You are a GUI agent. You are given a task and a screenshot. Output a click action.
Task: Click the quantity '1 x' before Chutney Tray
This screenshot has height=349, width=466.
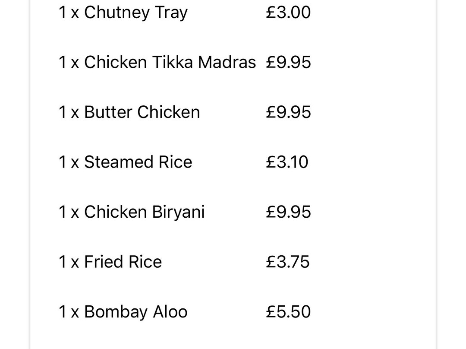(69, 13)
